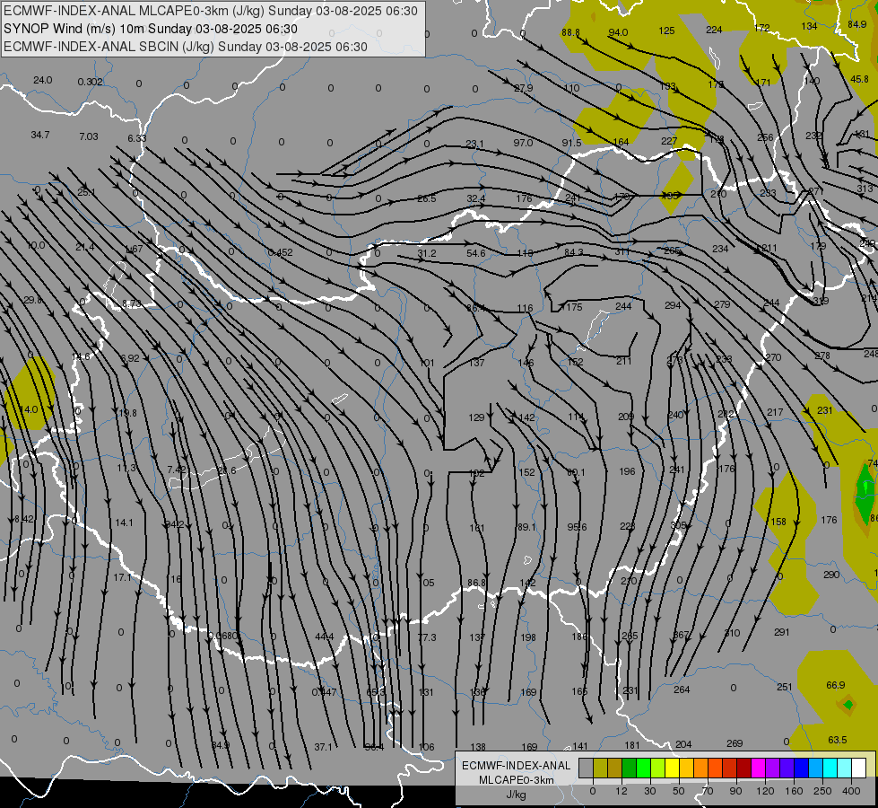Click the legend scale label 12
The height and width of the screenshot is (808, 878).
622,791
